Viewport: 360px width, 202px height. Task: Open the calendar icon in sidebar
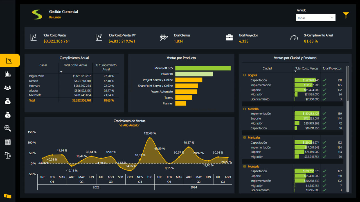pyautogui.click(x=8, y=142)
